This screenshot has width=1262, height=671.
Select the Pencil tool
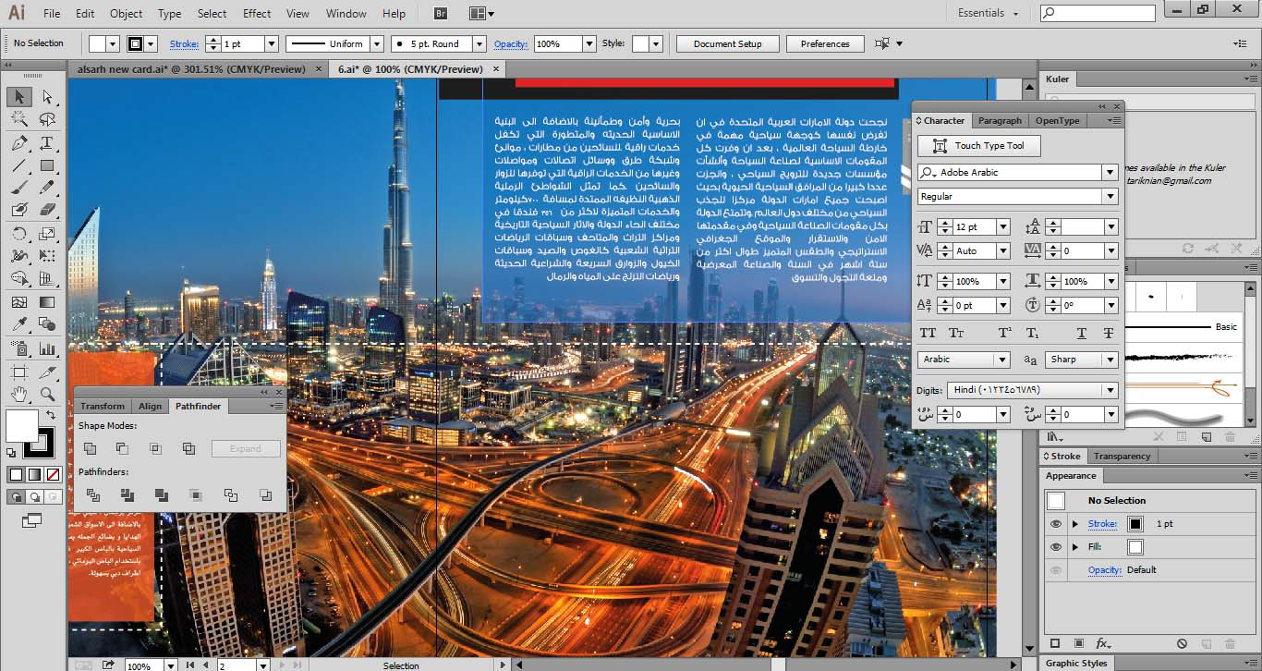[47, 188]
